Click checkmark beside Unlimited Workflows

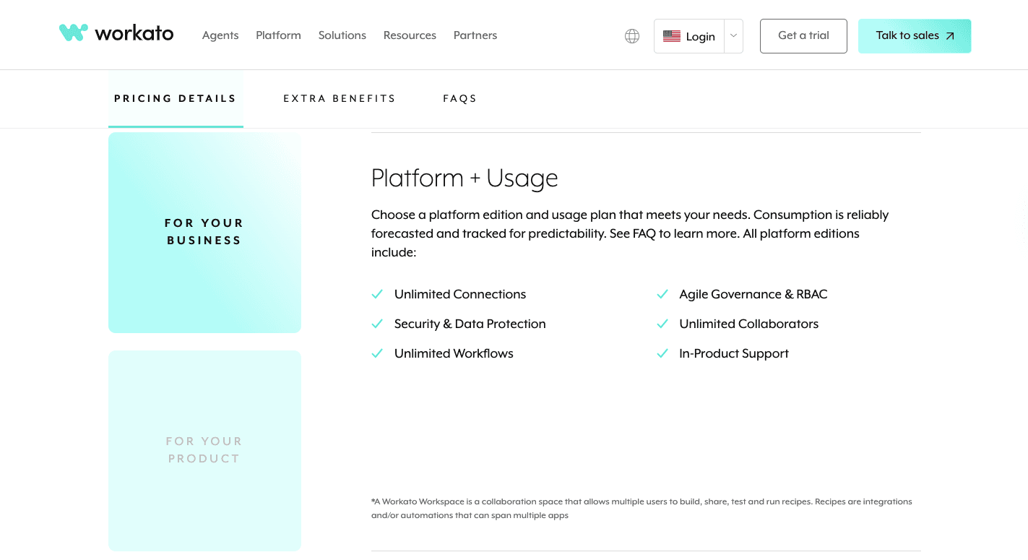point(376,353)
